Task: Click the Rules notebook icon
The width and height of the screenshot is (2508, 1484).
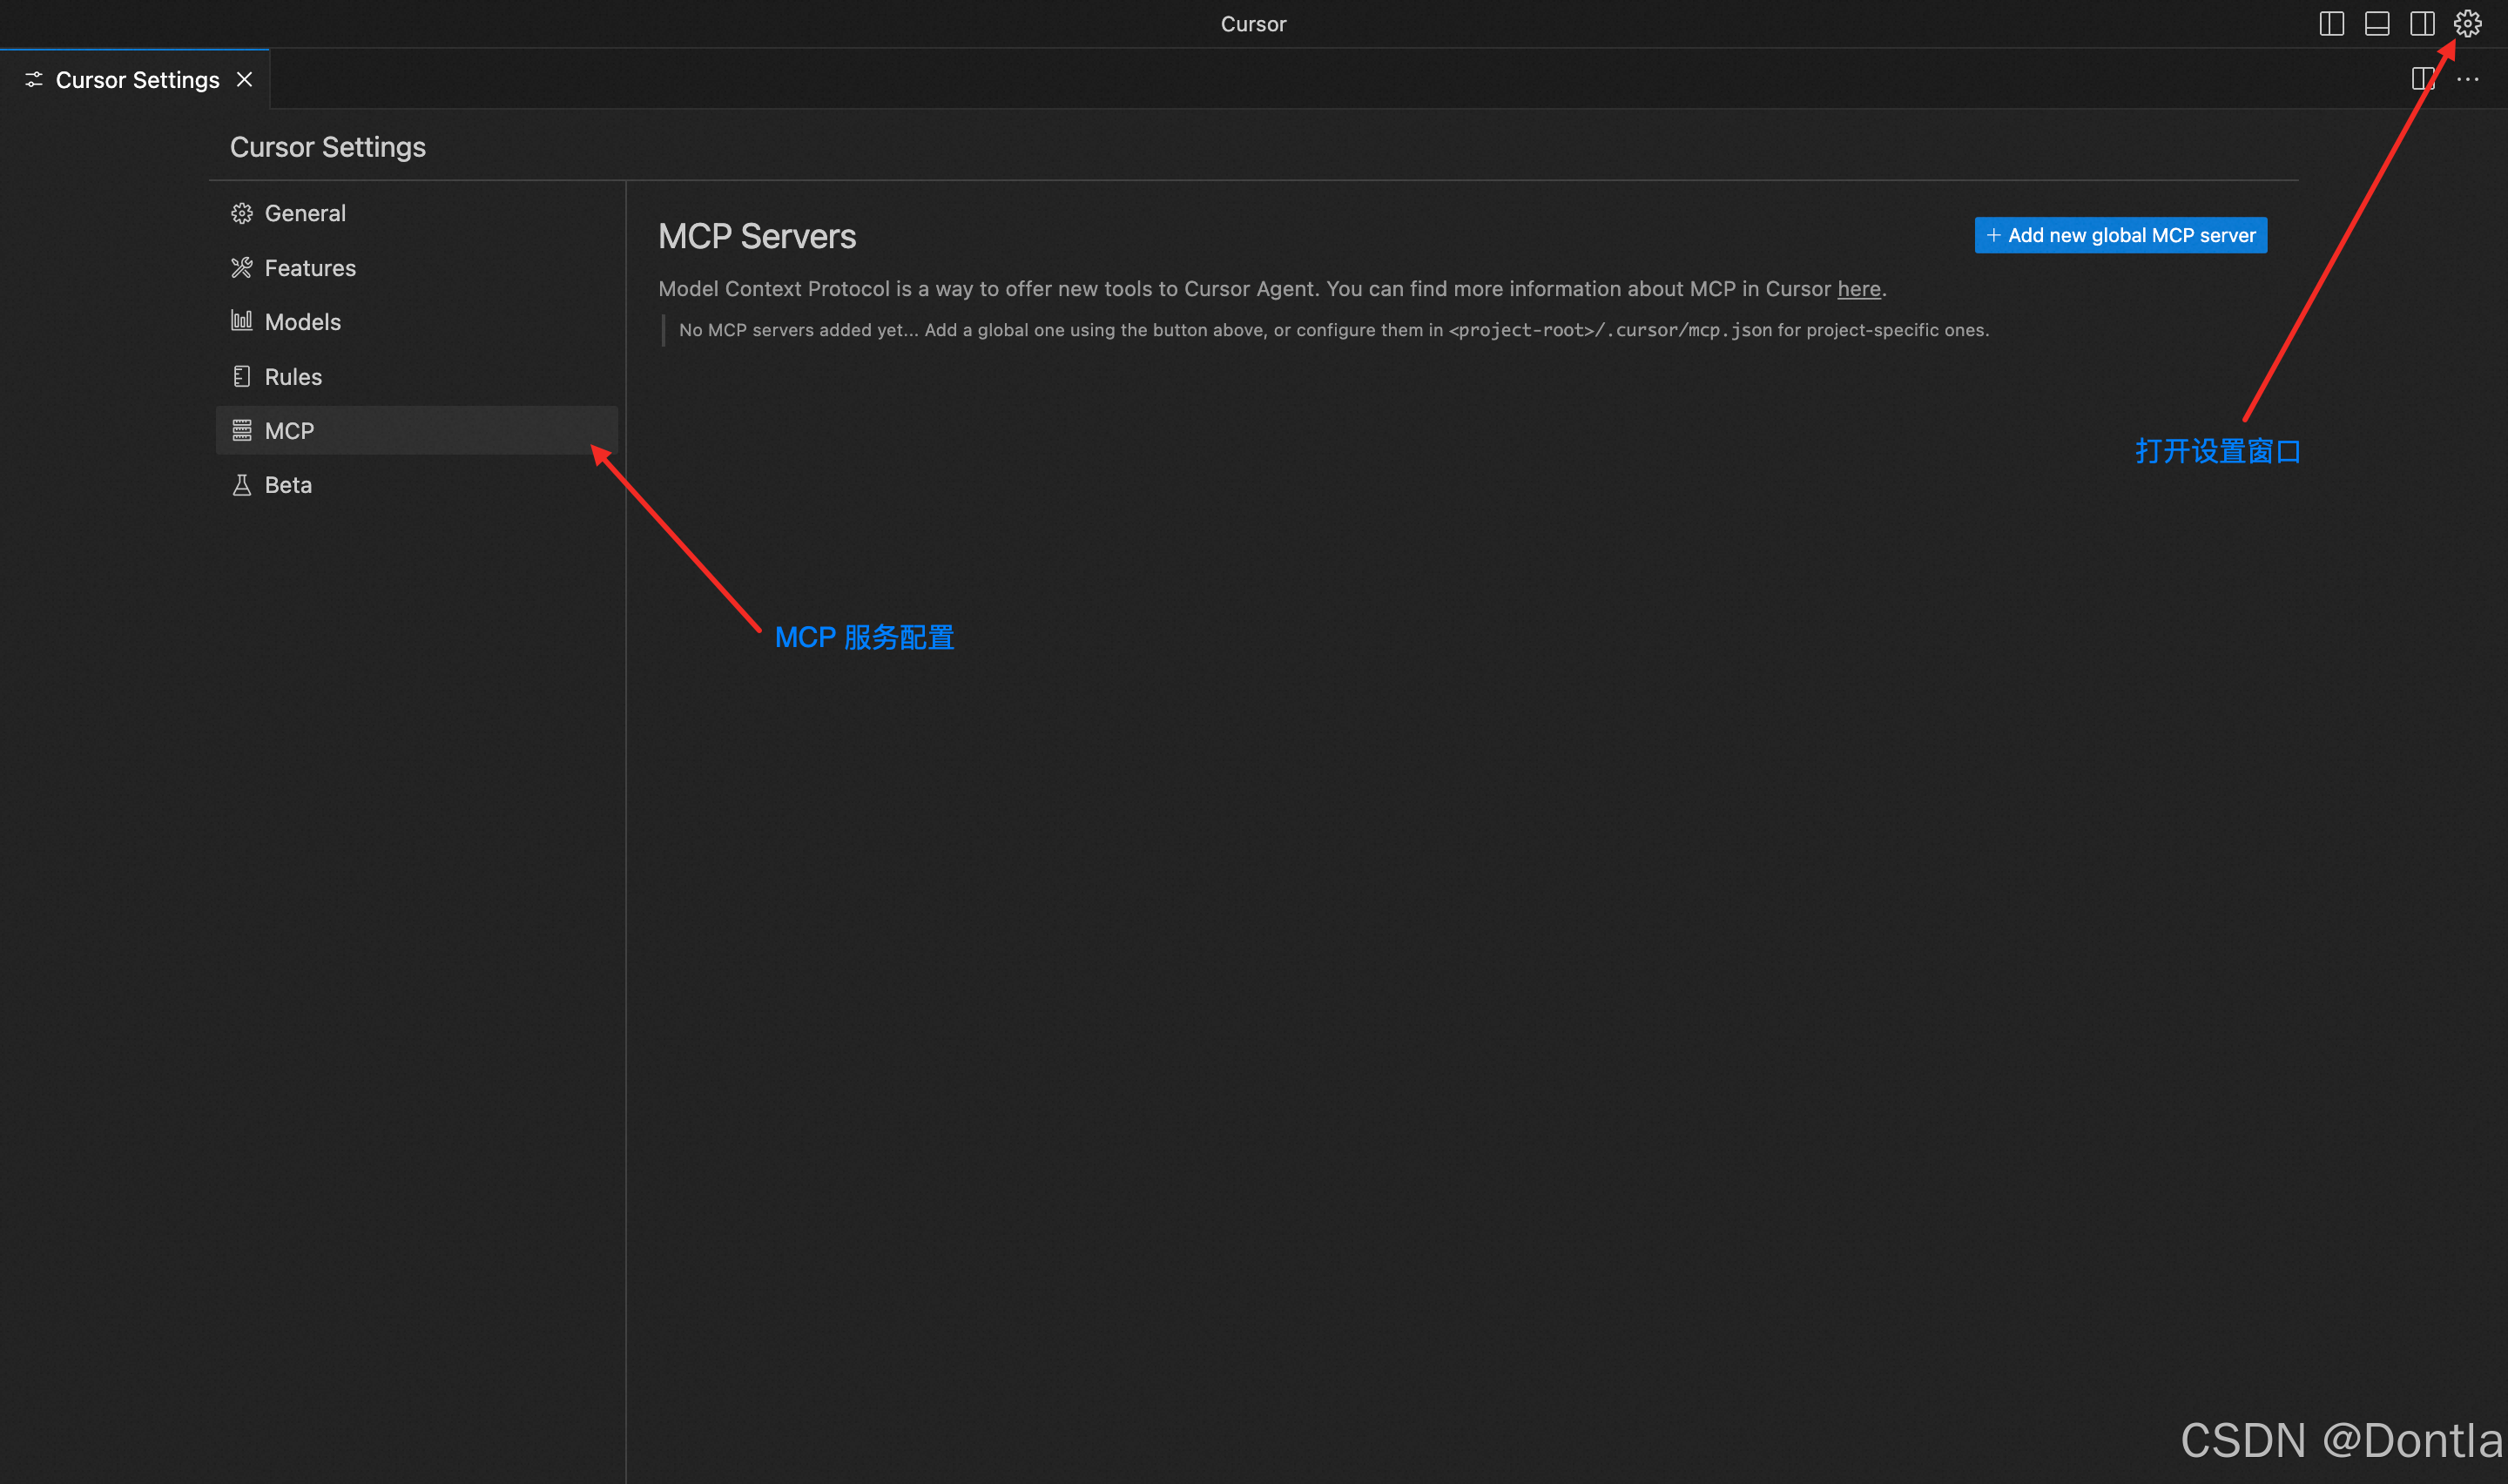Action: (x=241, y=376)
